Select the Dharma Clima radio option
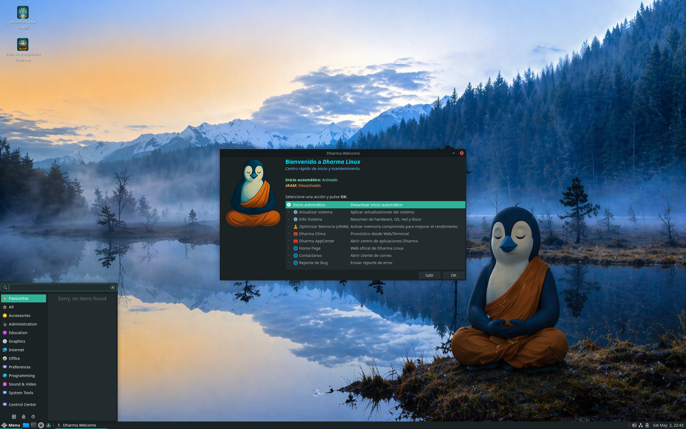Viewport: 686px width, 429px height. (289, 234)
